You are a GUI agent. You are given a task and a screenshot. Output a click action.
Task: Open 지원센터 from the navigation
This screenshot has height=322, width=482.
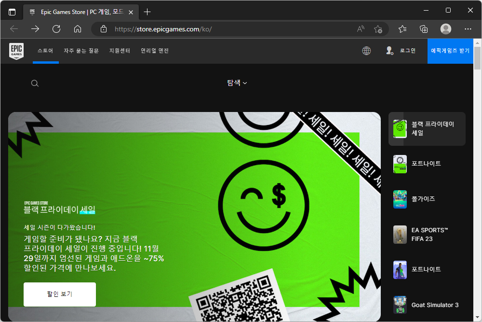120,51
